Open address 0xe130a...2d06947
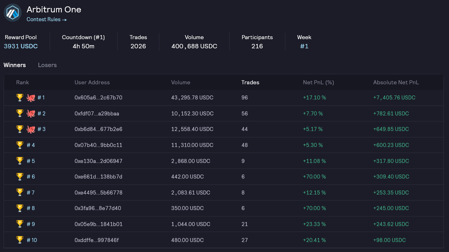Image resolution: width=449 pixels, height=252 pixels. (98, 161)
